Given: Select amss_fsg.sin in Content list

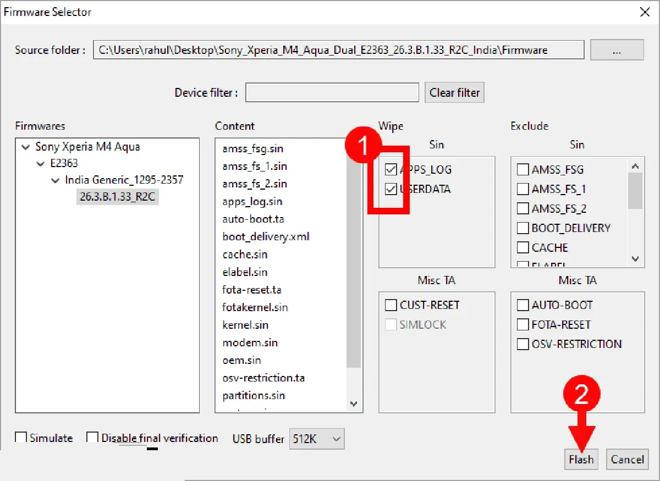Looking at the screenshot, I should click(x=253, y=148).
